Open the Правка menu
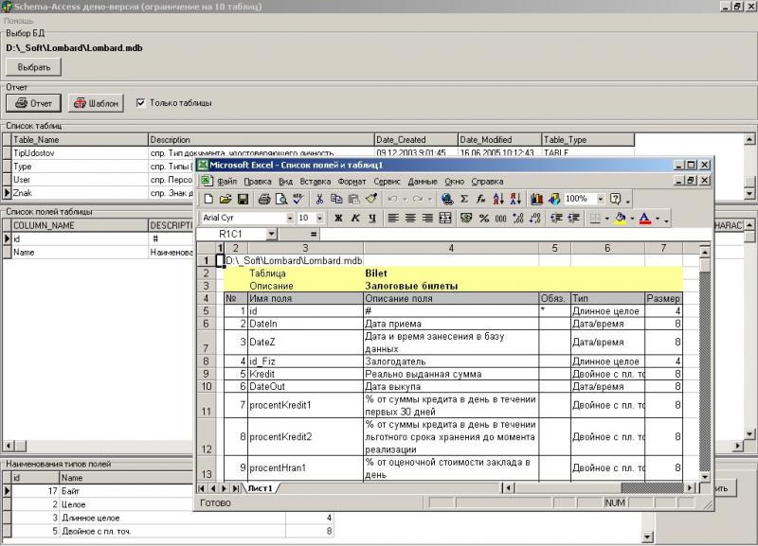Screen dimensions: 758x546 257,182
